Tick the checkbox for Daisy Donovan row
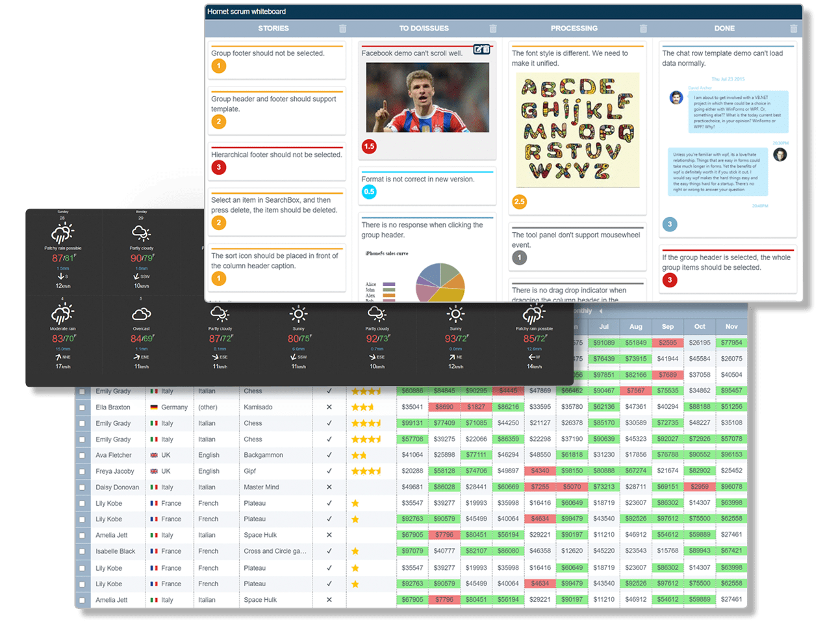This screenshot has width=838, height=622. pyautogui.click(x=82, y=487)
